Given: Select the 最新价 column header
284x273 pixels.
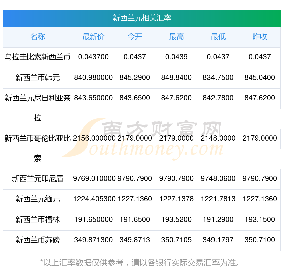Looking at the screenshot, I should [93, 37].
